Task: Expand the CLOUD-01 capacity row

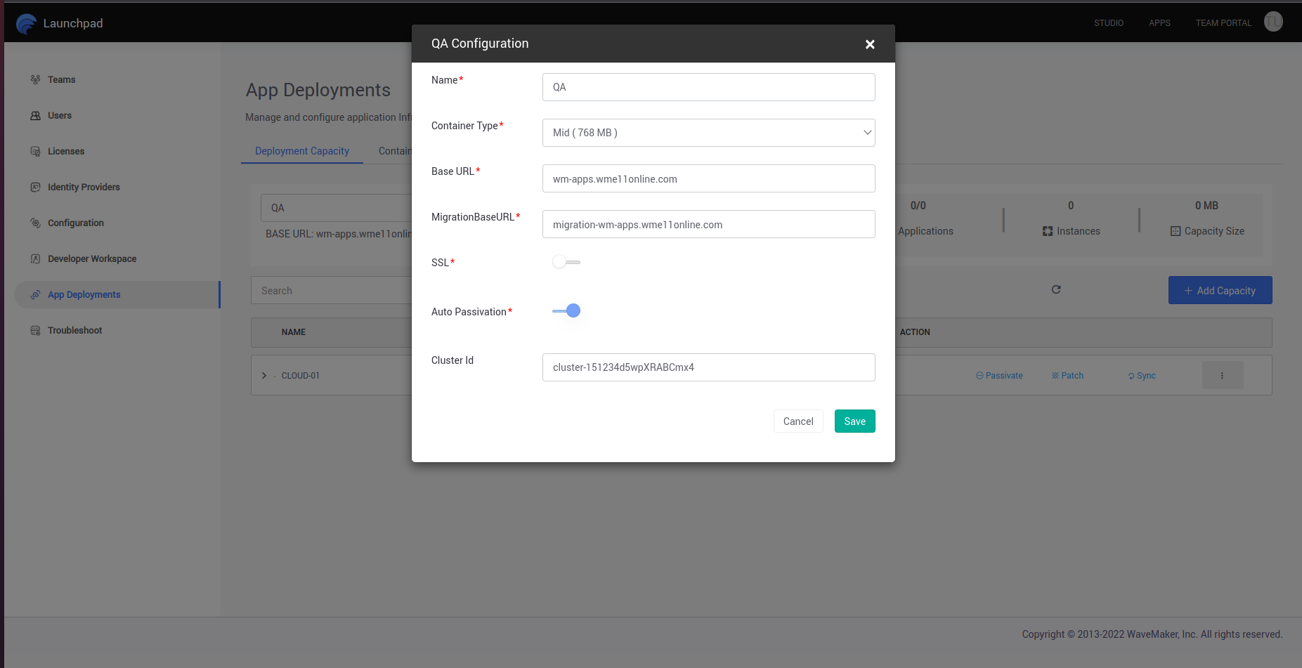Action: [264, 375]
